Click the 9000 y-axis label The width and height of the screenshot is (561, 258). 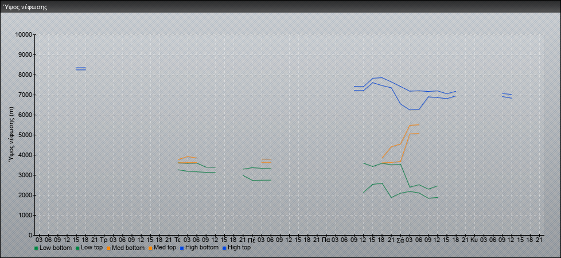[x=25, y=54]
